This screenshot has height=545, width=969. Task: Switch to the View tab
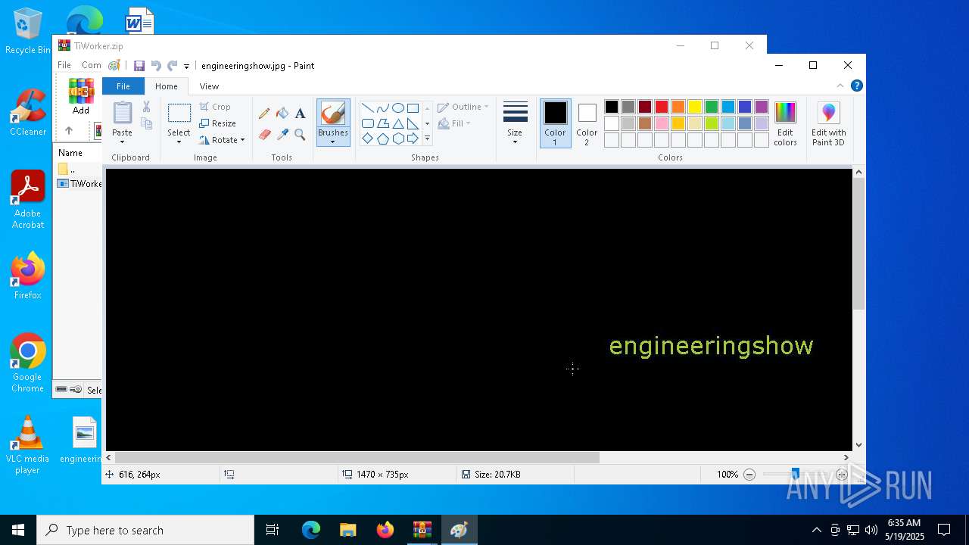(x=209, y=86)
